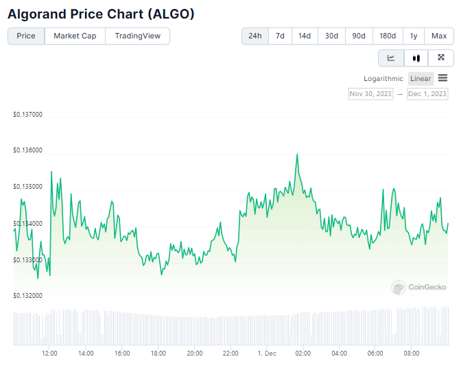Switch to line chart view icon
The height and width of the screenshot is (370, 461).
click(391, 58)
